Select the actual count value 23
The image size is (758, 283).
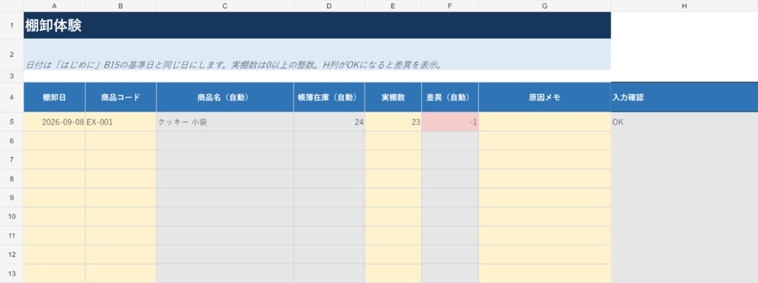pyautogui.click(x=393, y=122)
